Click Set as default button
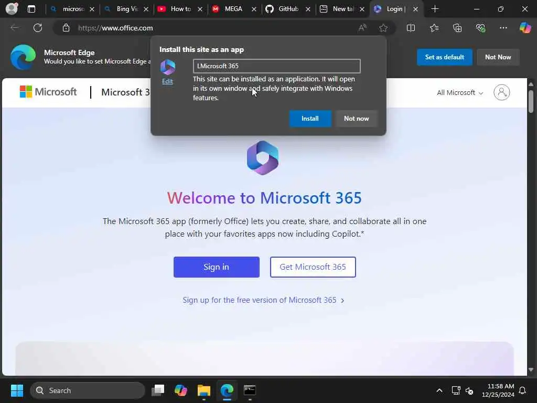 click(x=445, y=57)
